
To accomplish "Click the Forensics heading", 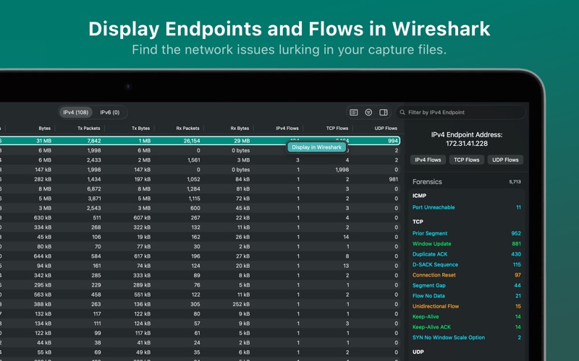I will click(x=427, y=182).
